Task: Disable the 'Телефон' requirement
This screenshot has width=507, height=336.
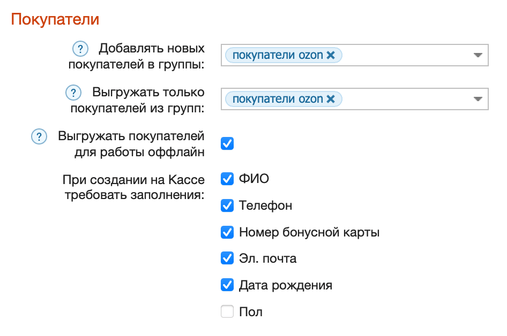Action: tap(227, 205)
